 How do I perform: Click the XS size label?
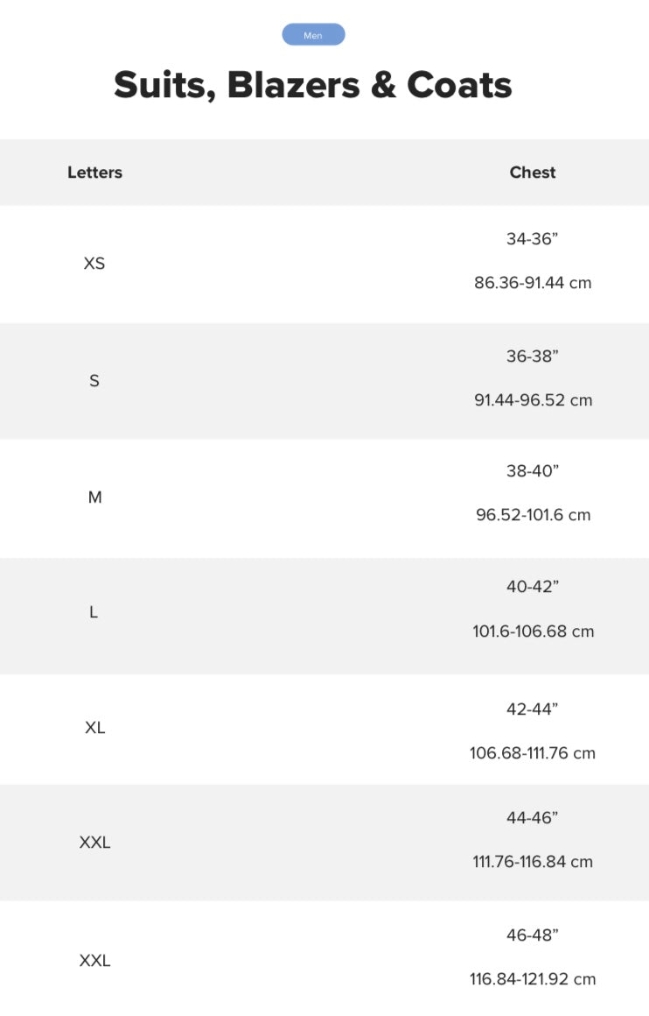pos(94,263)
